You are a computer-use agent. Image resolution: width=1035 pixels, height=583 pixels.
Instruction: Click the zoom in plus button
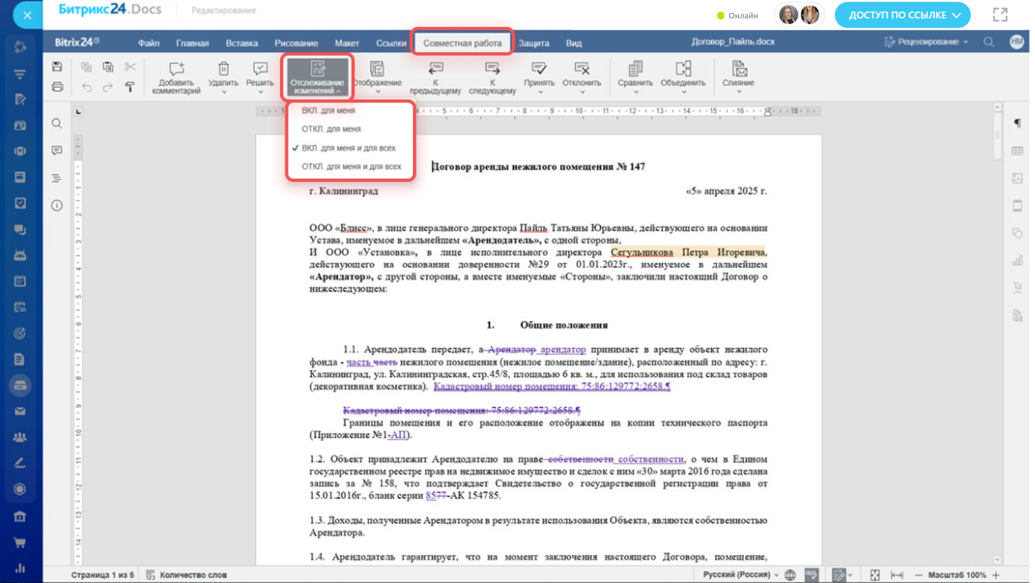[996, 575]
